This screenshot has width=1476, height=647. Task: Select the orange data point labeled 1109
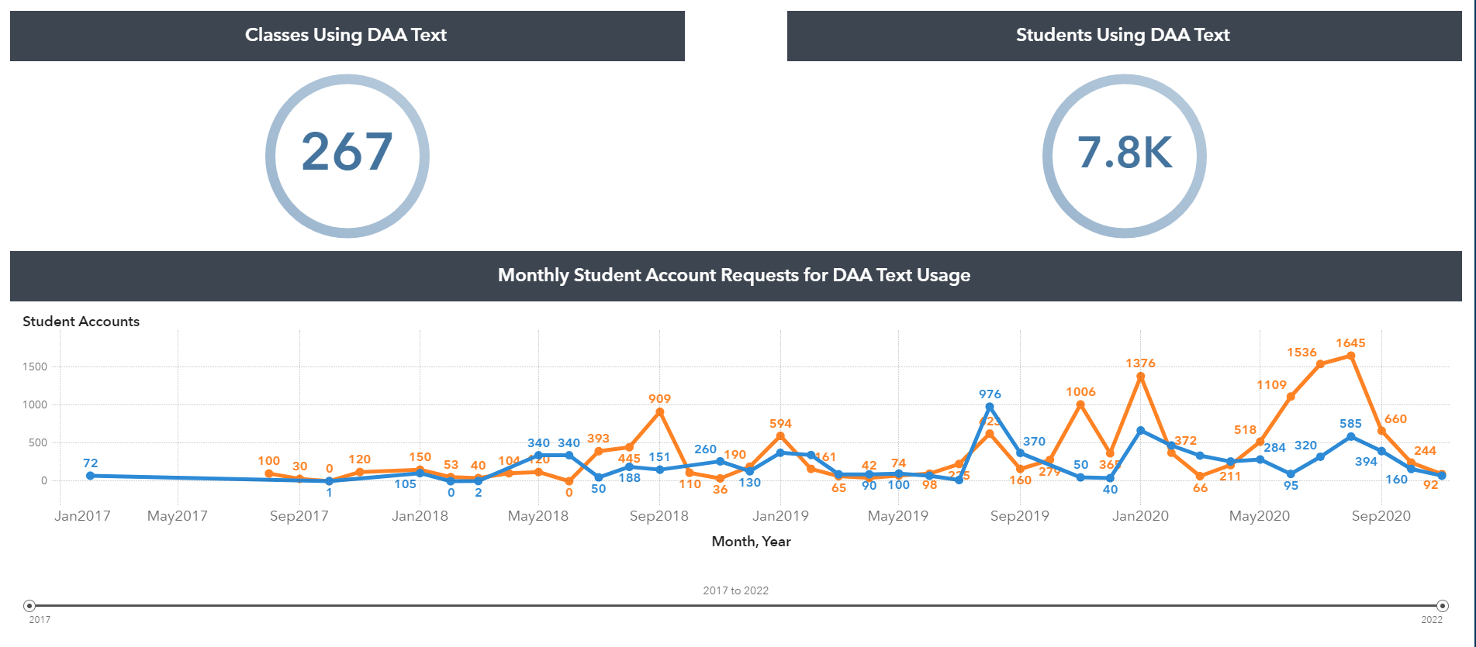tap(1291, 397)
